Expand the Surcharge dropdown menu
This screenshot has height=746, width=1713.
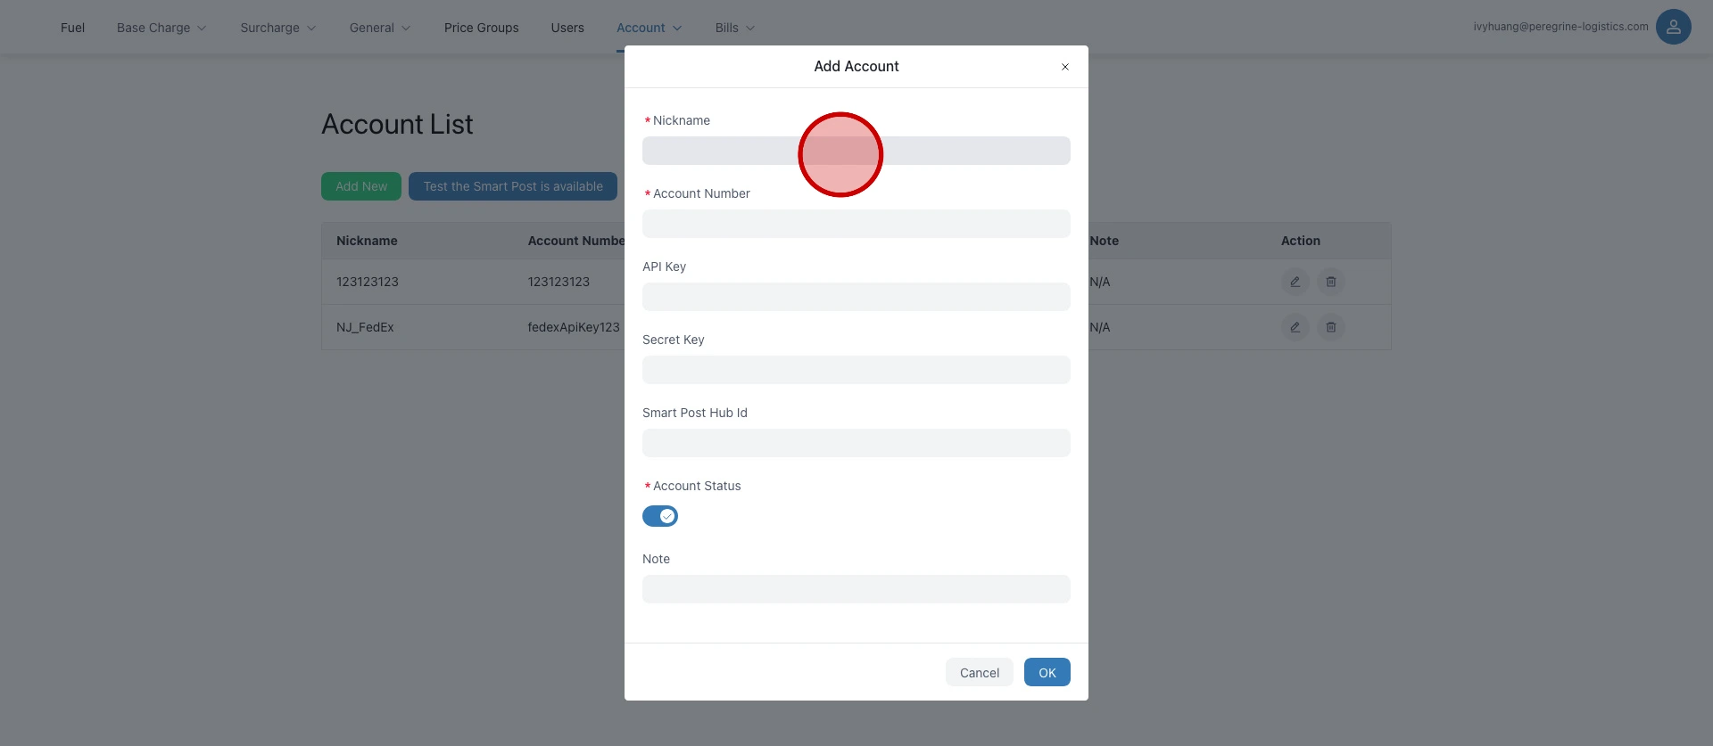pyautogui.click(x=277, y=28)
